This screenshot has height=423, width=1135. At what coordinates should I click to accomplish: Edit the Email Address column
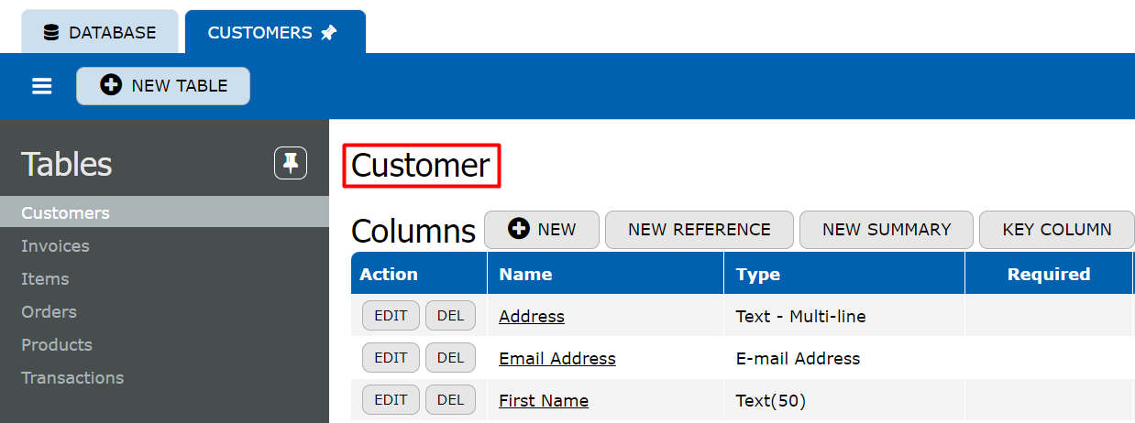click(391, 358)
